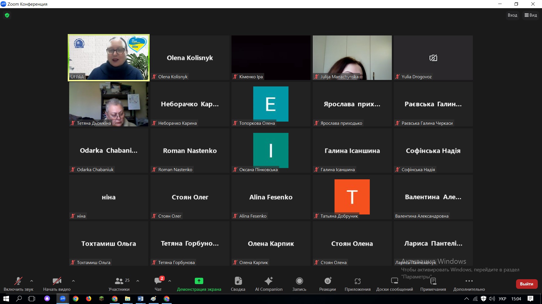Open Word from taskbar
542x304 pixels.
(x=141, y=299)
